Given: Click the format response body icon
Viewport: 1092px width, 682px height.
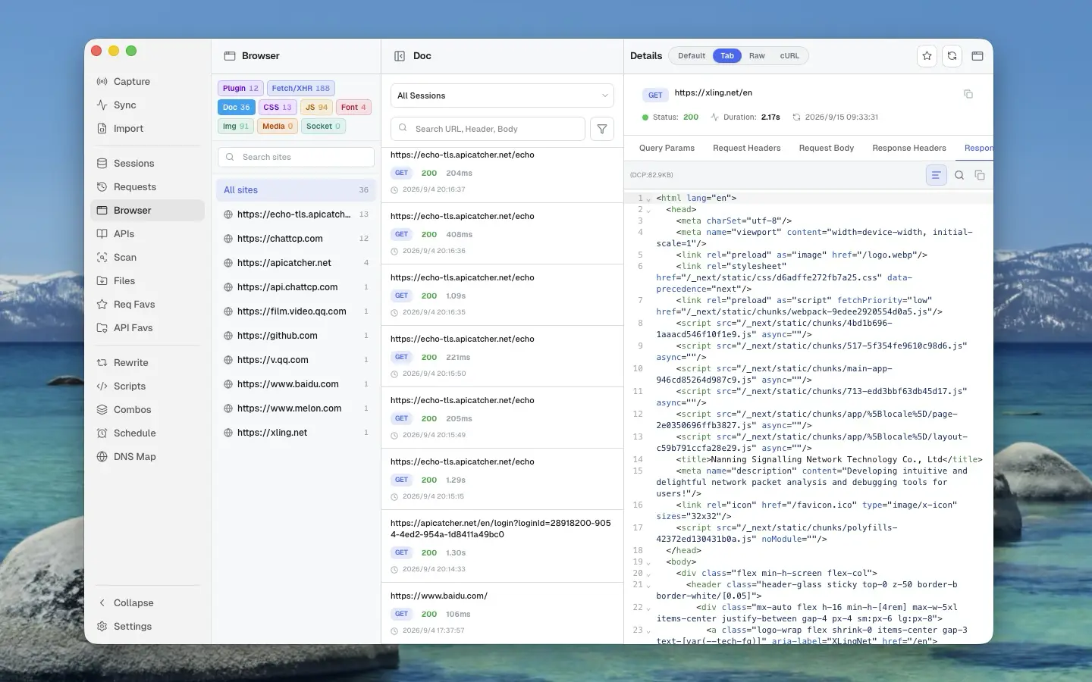Looking at the screenshot, I should tap(937, 175).
